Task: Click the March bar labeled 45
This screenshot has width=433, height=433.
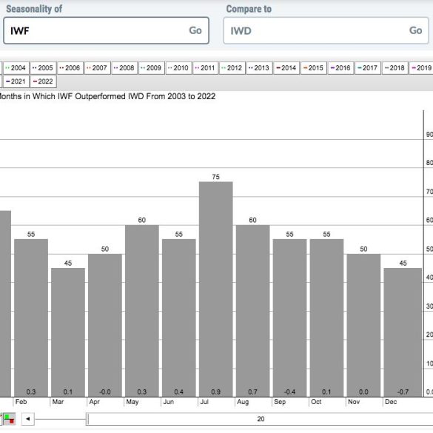Action: [68, 332]
